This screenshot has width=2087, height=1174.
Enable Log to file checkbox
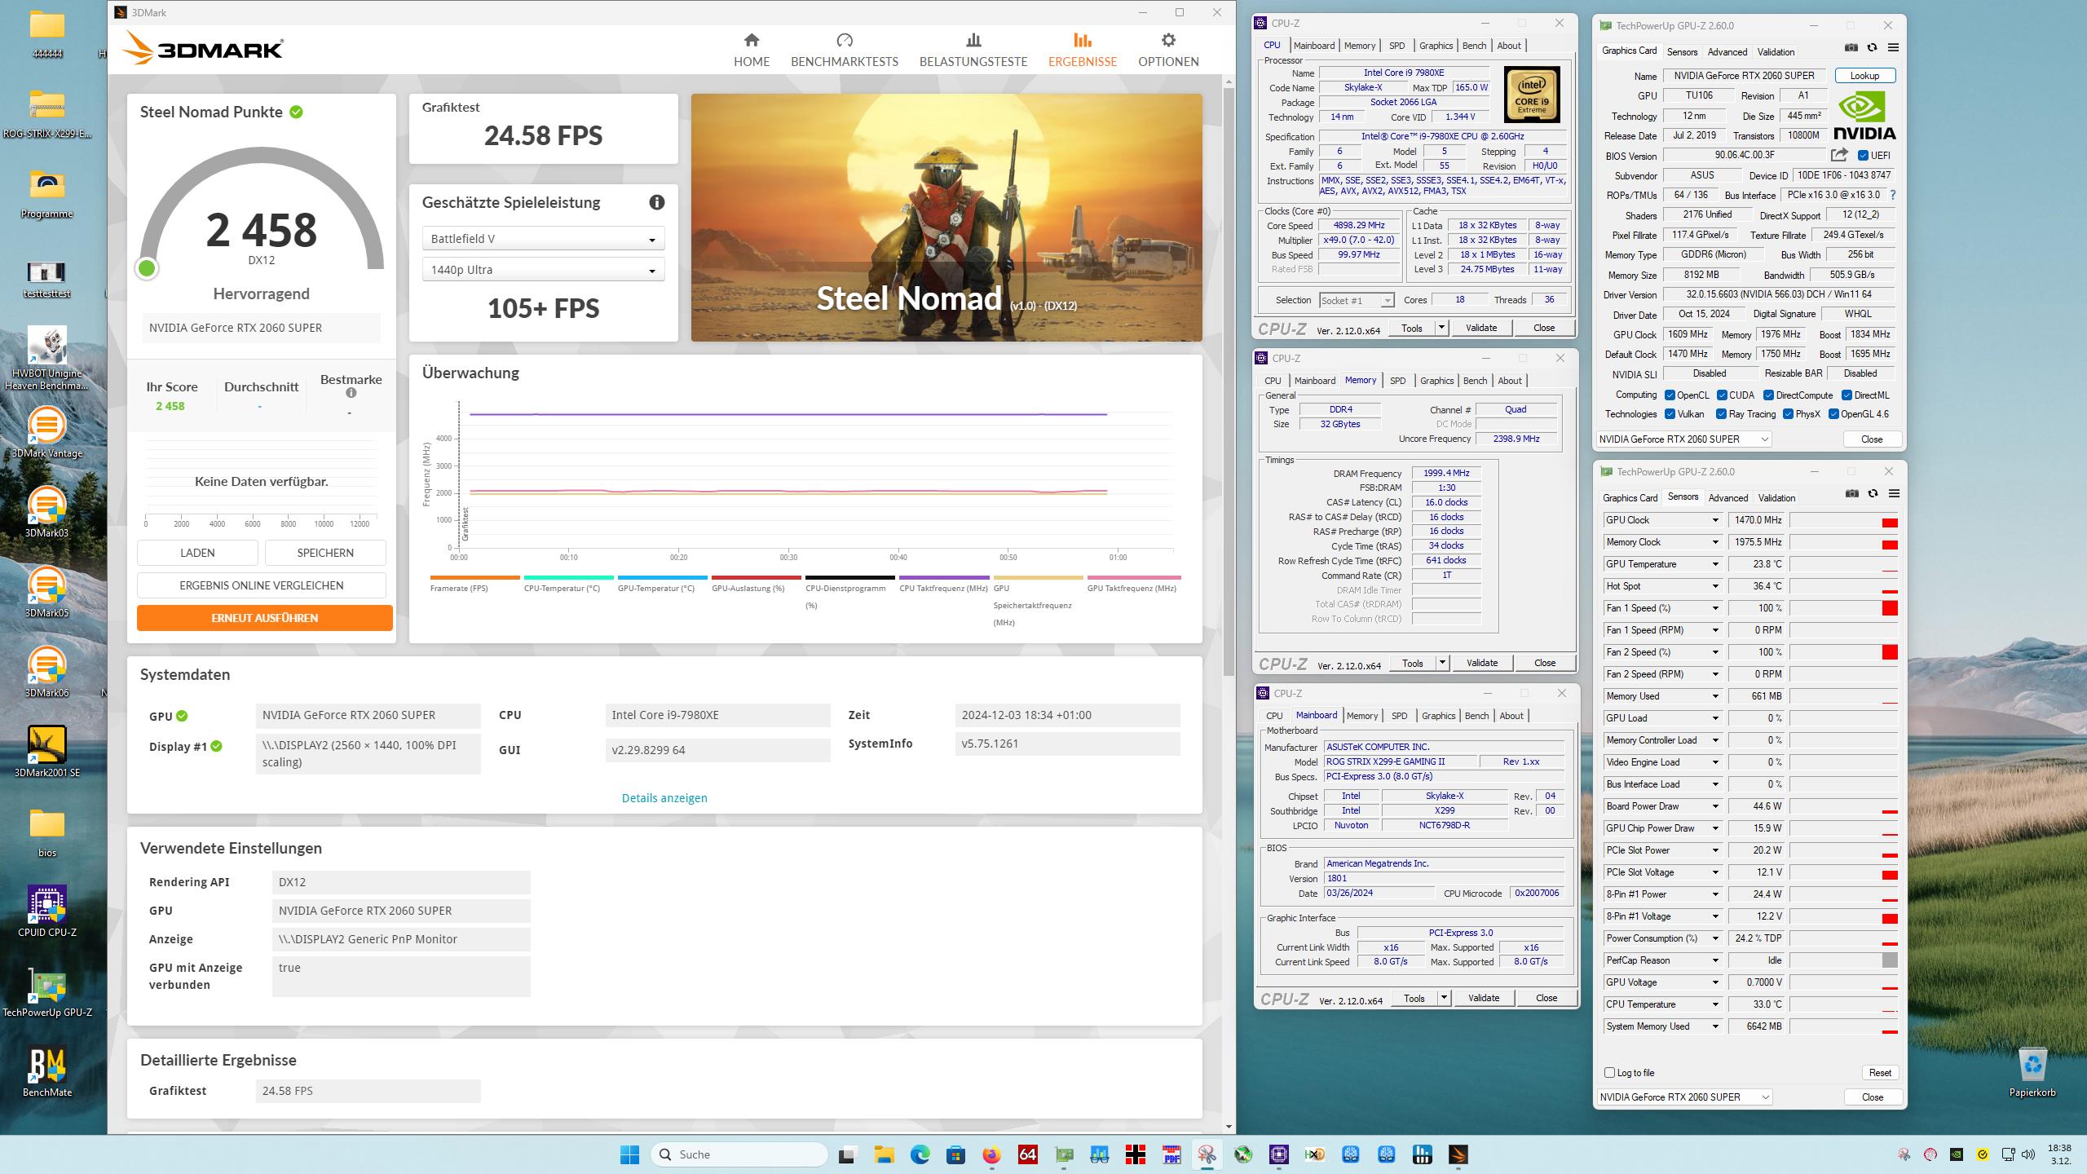(1609, 1073)
